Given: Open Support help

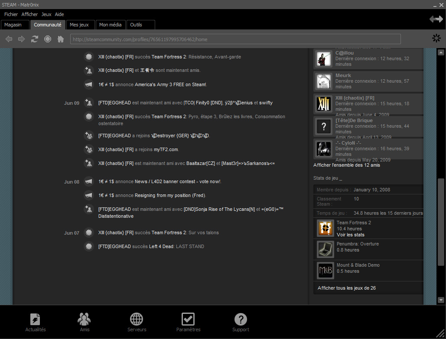Looking at the screenshot, I should pos(241,322).
